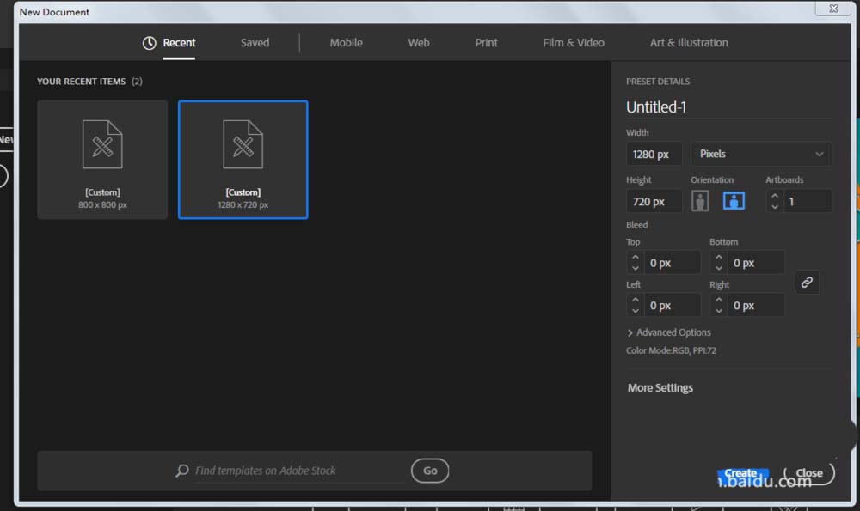Viewport: 860px width, 511px height.
Task: Open the Mobile presets tab
Action: click(346, 43)
